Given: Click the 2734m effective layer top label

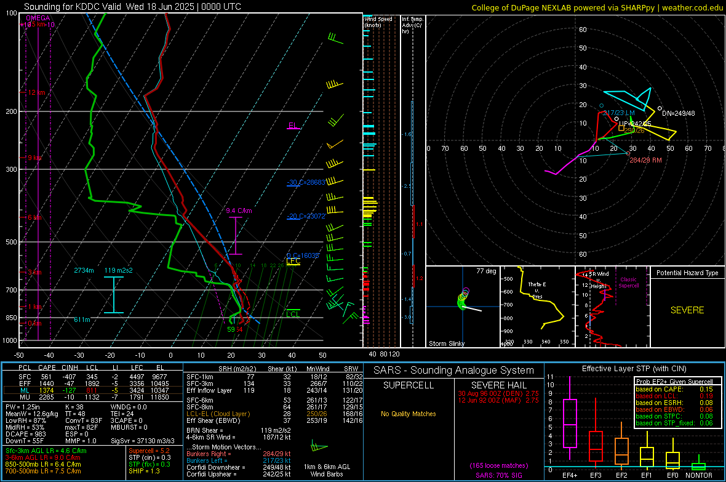Looking at the screenshot, I should point(84,270).
